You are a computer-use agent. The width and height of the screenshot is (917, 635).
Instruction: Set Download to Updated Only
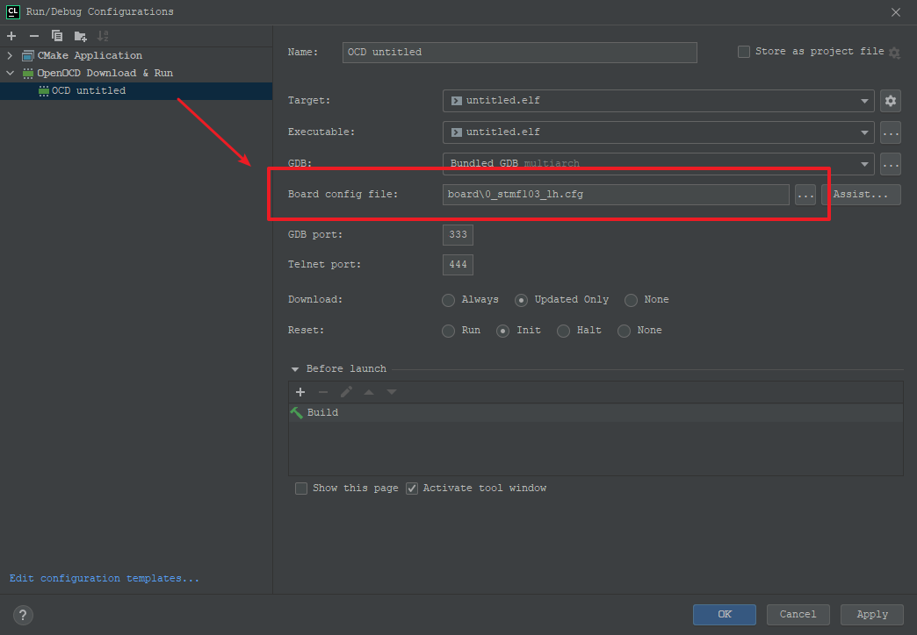click(521, 300)
